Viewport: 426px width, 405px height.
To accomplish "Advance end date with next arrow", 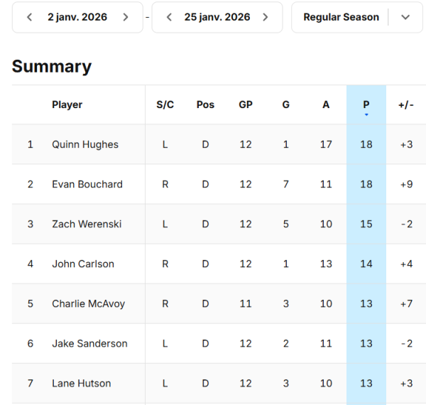I will tap(266, 17).
